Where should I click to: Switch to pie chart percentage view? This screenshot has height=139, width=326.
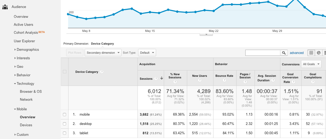(319, 53)
